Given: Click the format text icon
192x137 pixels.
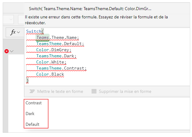Looking at the screenshot, I should point(32,91).
